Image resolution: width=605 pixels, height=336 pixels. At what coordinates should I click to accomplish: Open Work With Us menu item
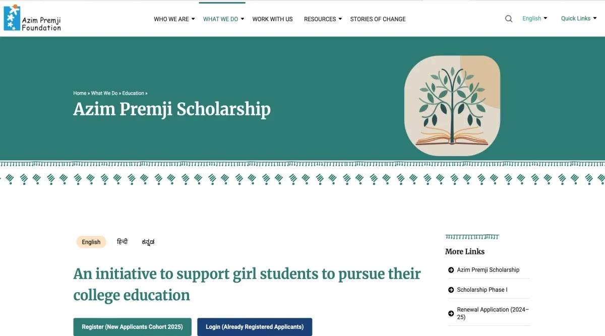pos(272,19)
